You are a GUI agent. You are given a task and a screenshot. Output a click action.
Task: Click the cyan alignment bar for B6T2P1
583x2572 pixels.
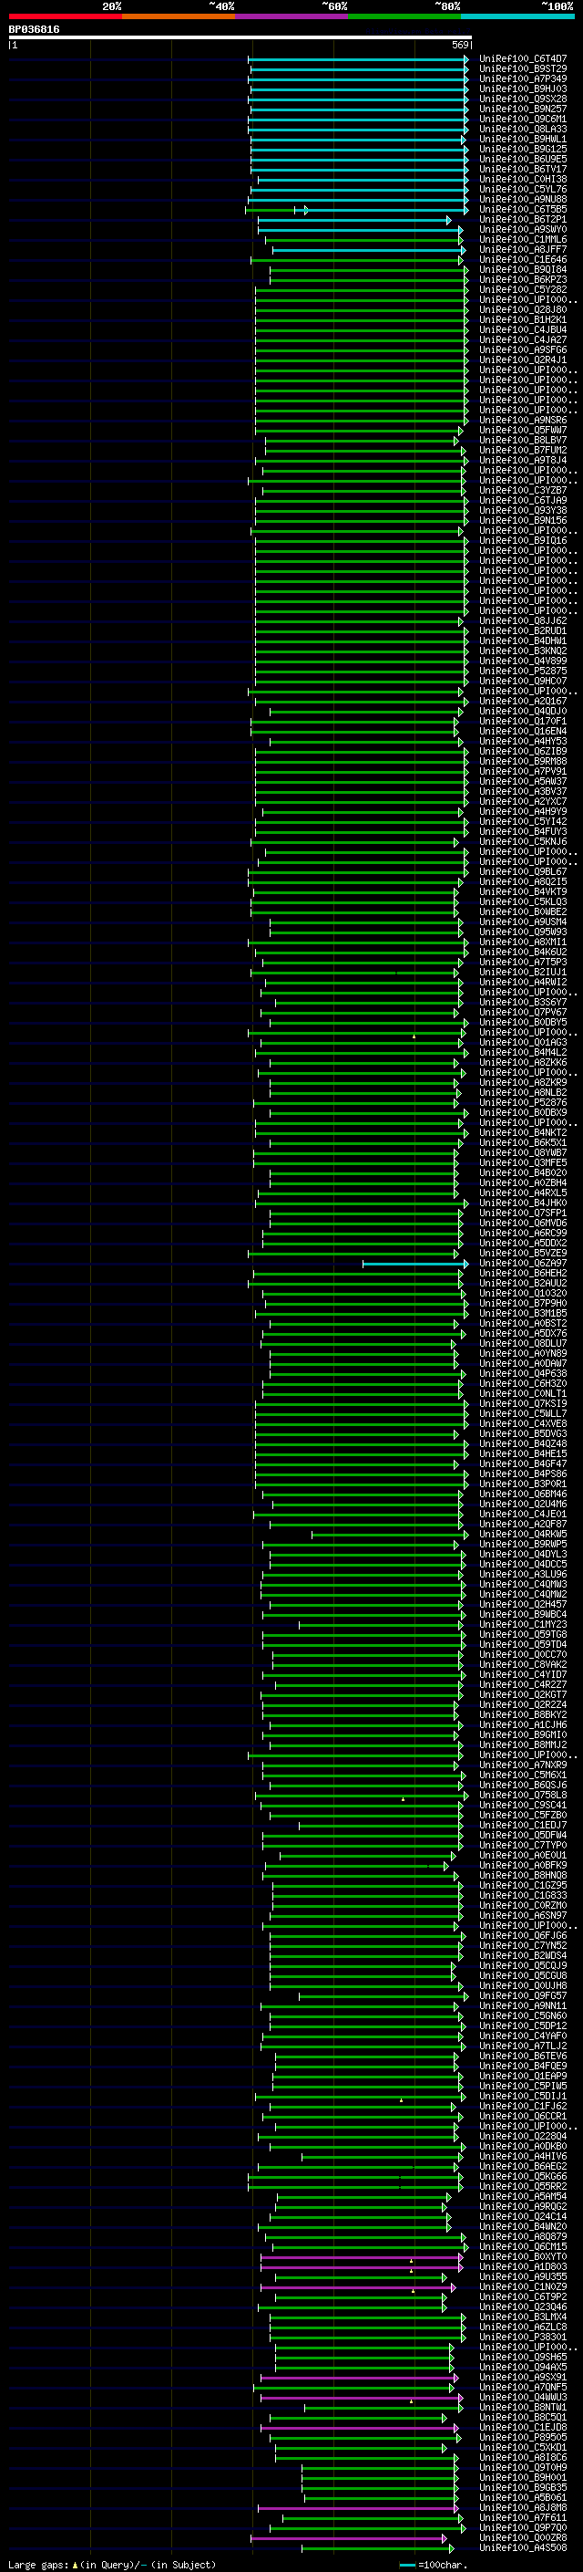pyautogui.click(x=353, y=221)
